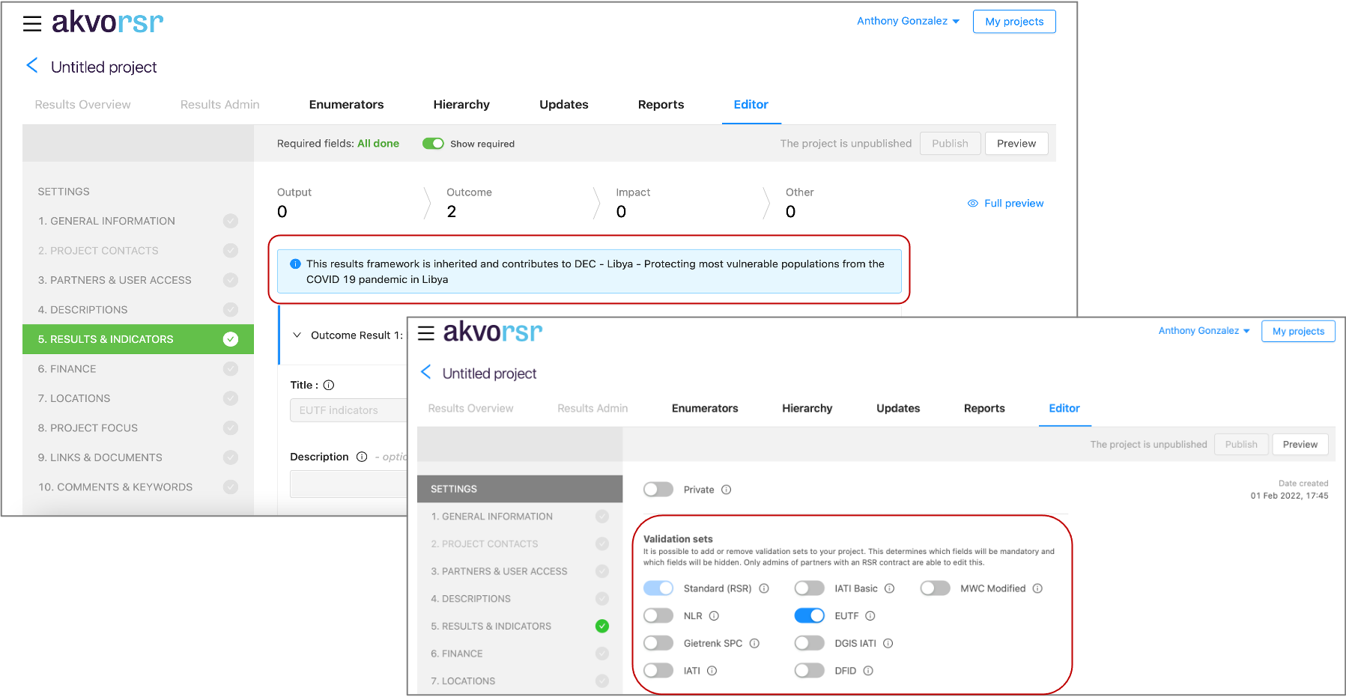Open Links & Documents section
The height and width of the screenshot is (697, 1346).
138,457
